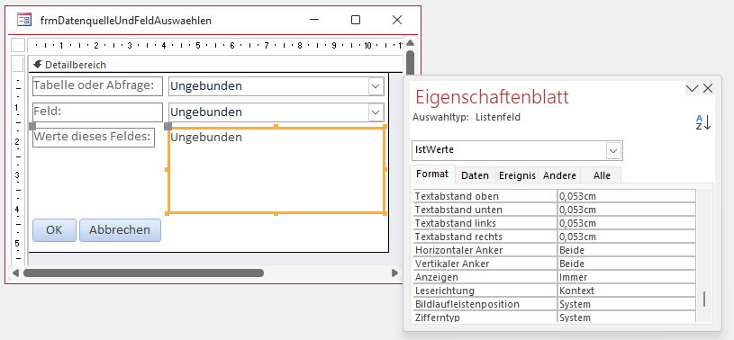Switch to the Format tab
The width and height of the screenshot is (734, 340).
pyautogui.click(x=432, y=174)
